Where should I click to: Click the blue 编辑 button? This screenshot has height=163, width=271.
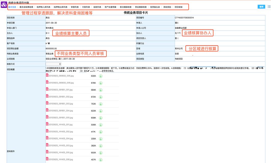tap(261, 7)
